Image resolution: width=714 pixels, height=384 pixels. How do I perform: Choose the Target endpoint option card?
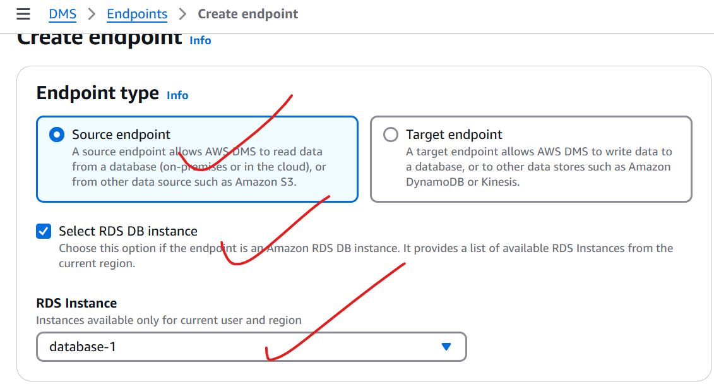pyautogui.click(x=531, y=159)
